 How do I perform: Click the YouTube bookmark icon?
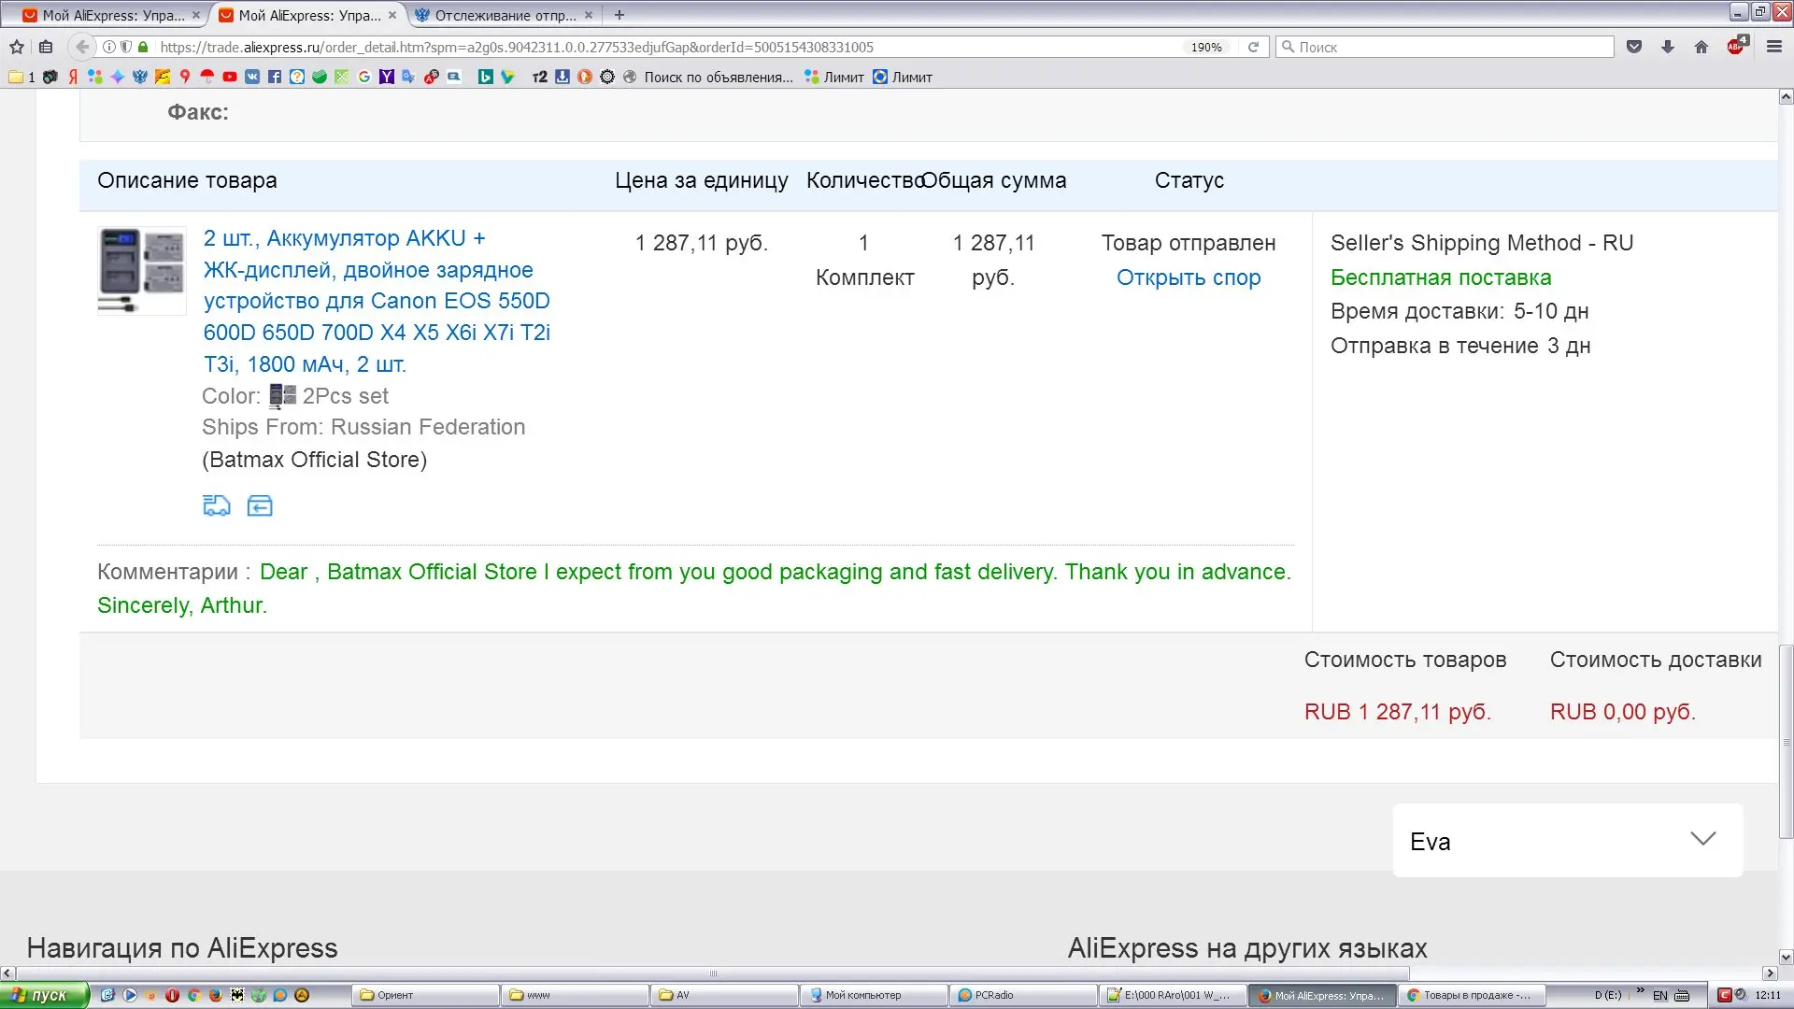point(230,77)
